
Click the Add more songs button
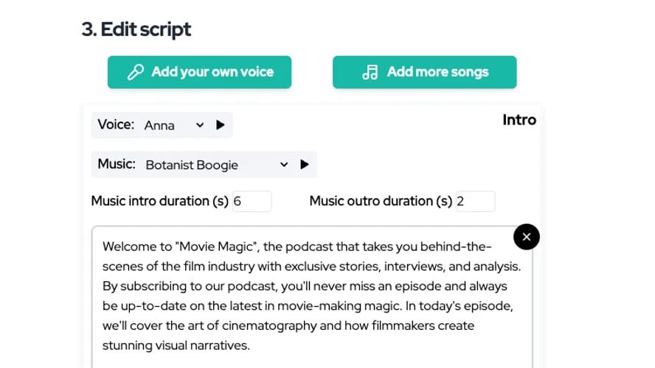click(x=424, y=72)
